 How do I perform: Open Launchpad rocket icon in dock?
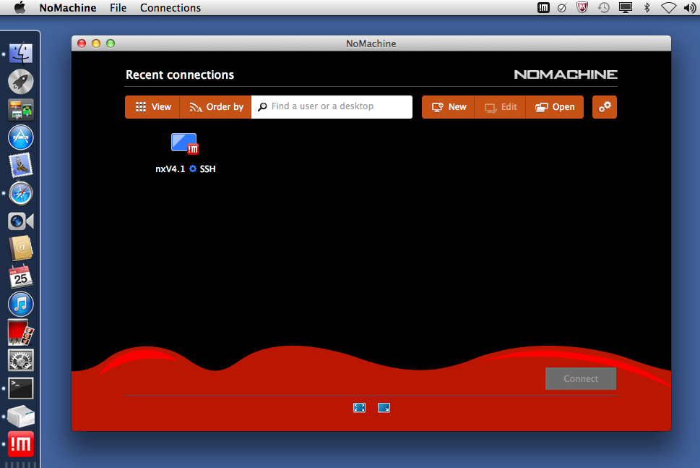point(20,81)
